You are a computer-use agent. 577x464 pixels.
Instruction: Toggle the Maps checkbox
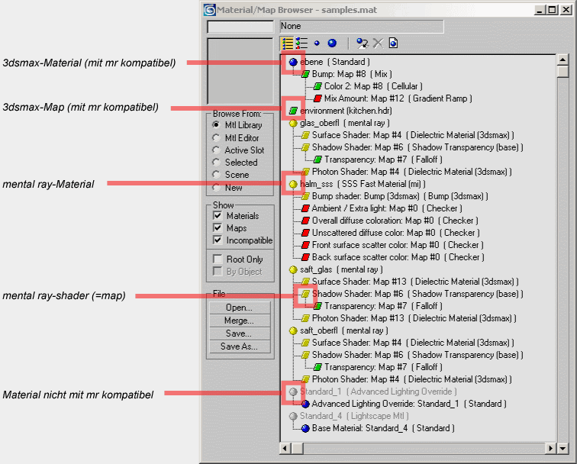coord(218,227)
